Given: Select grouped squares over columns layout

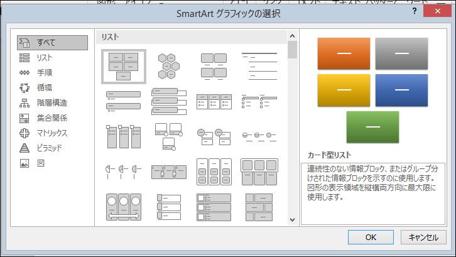Looking at the screenshot, I should [x=259, y=172].
